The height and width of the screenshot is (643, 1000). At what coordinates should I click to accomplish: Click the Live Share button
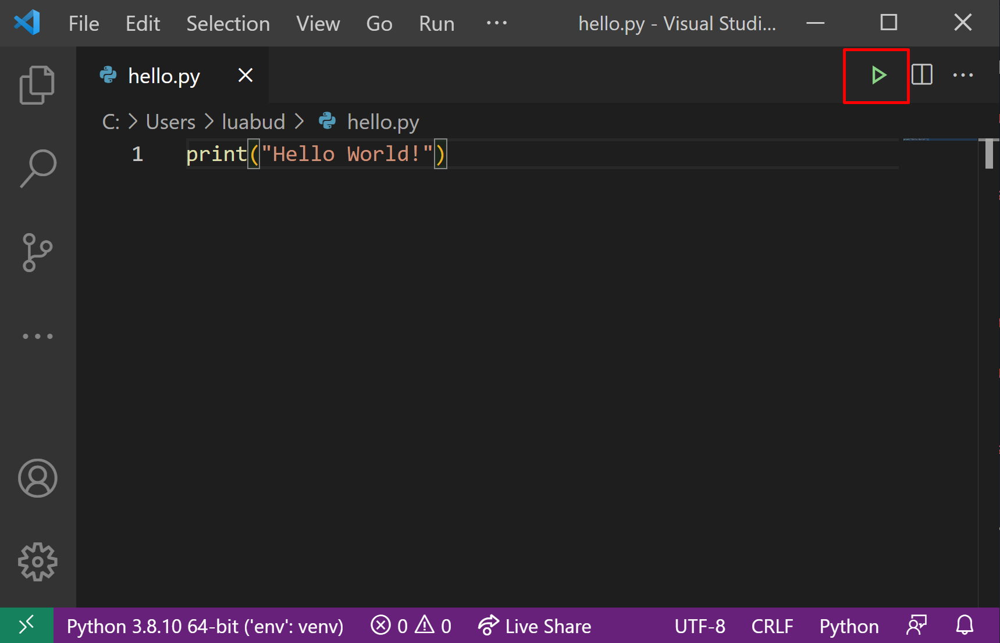click(535, 626)
